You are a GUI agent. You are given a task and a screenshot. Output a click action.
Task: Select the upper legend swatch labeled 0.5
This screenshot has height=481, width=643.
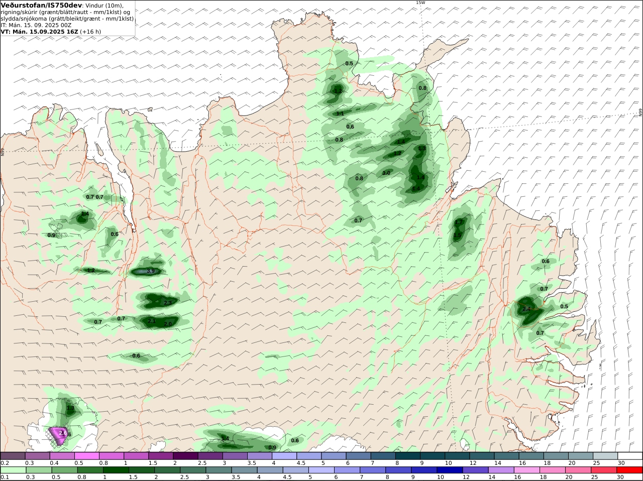point(86,455)
